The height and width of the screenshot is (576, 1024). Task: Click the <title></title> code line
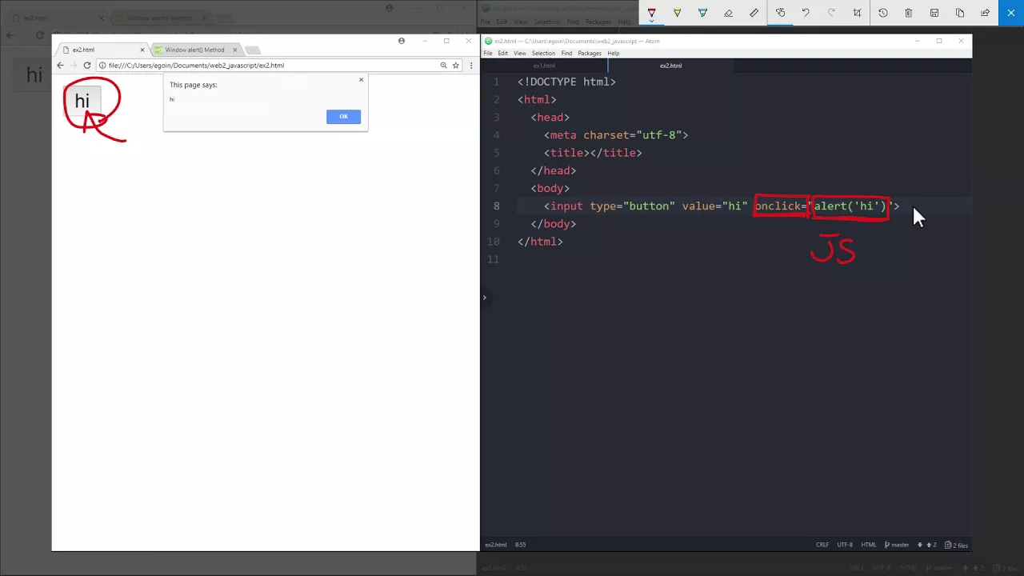(593, 153)
